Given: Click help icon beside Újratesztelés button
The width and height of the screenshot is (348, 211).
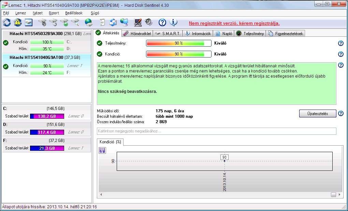Looking at the screenshot, I should click(x=341, y=114).
